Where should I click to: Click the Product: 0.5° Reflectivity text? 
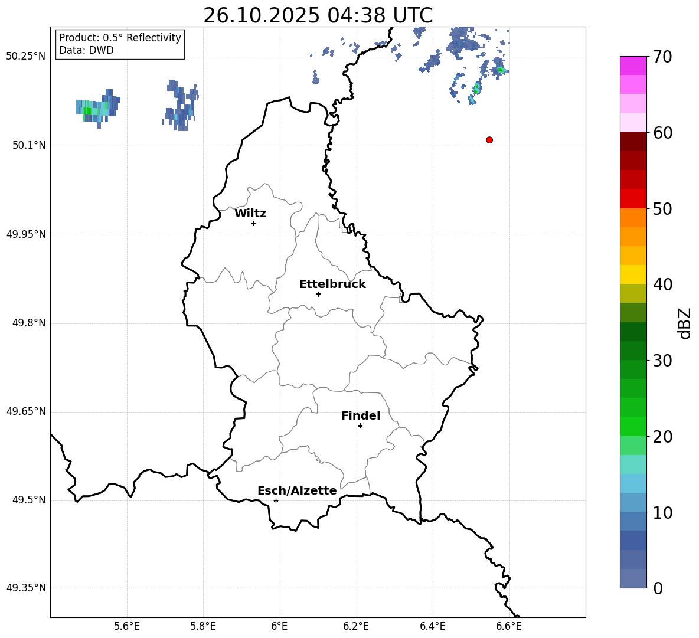[120, 38]
